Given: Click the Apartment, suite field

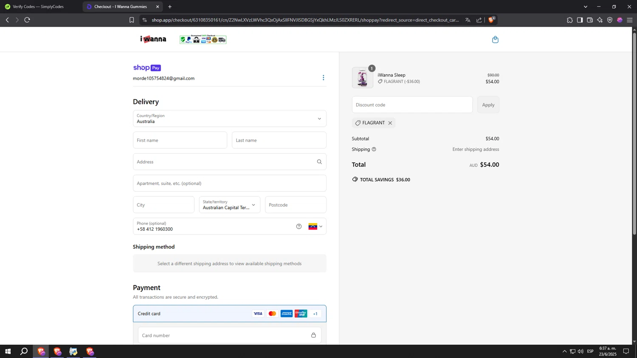Looking at the screenshot, I should 229,183.
